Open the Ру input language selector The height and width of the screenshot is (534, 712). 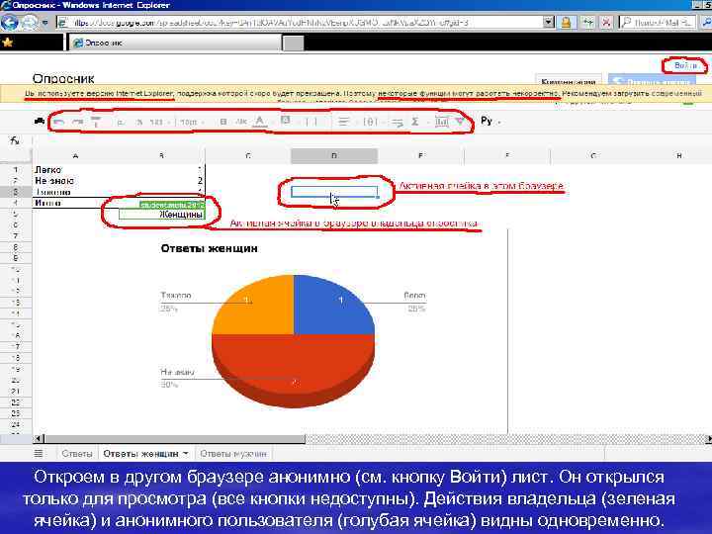click(490, 121)
